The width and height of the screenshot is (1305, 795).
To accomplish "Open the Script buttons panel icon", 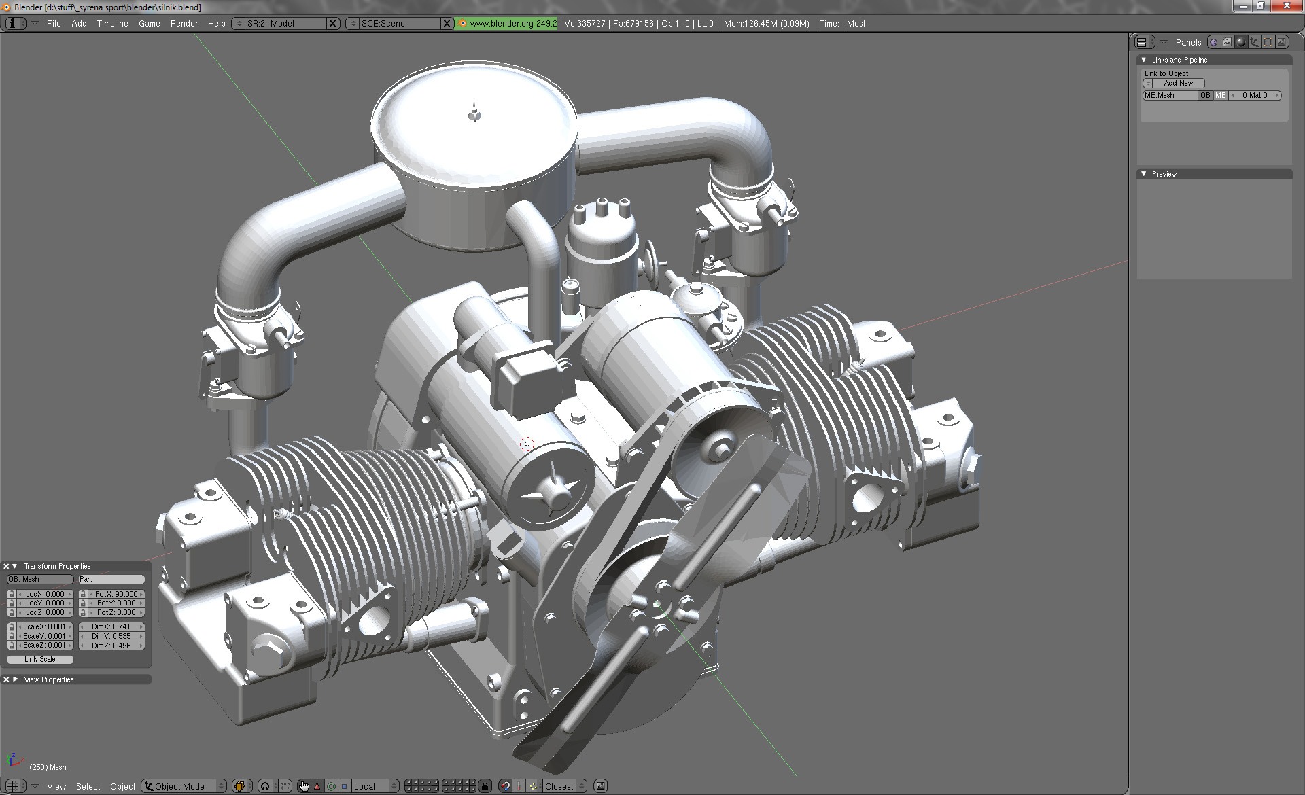I will click(1228, 42).
